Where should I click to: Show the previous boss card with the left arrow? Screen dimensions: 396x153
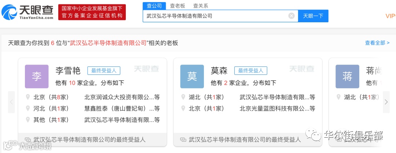(11, 102)
